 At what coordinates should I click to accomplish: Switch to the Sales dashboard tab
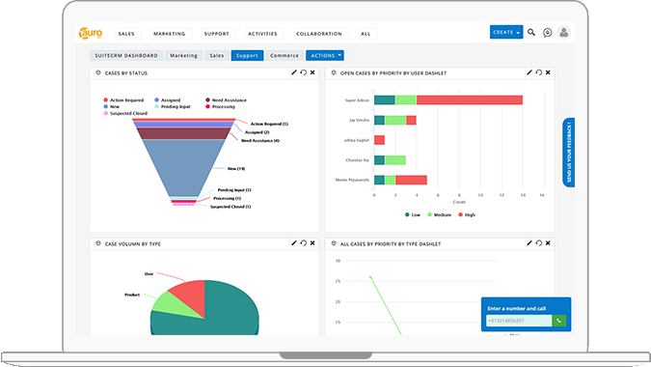217,55
